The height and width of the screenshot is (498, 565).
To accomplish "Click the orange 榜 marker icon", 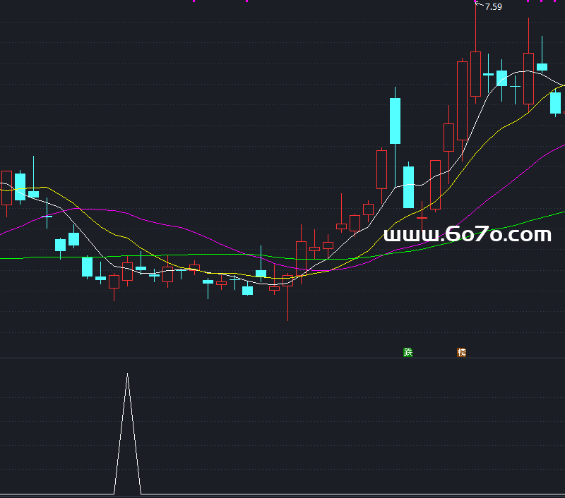I will pyautogui.click(x=462, y=353).
